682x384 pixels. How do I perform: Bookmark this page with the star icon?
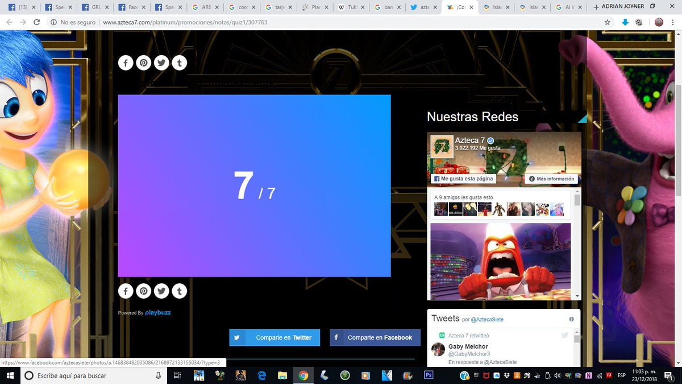[x=608, y=22]
